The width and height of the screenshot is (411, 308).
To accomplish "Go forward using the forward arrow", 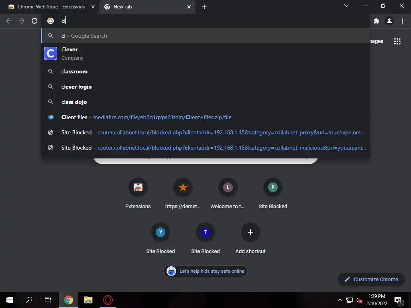I will click(x=22, y=21).
